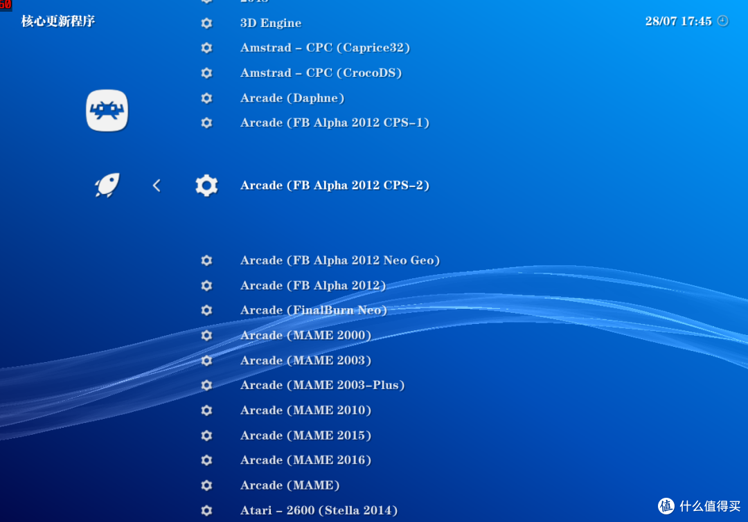The height and width of the screenshot is (522, 748).
Task: Choose the Arcade (MAME) current core
Action: [x=290, y=485]
